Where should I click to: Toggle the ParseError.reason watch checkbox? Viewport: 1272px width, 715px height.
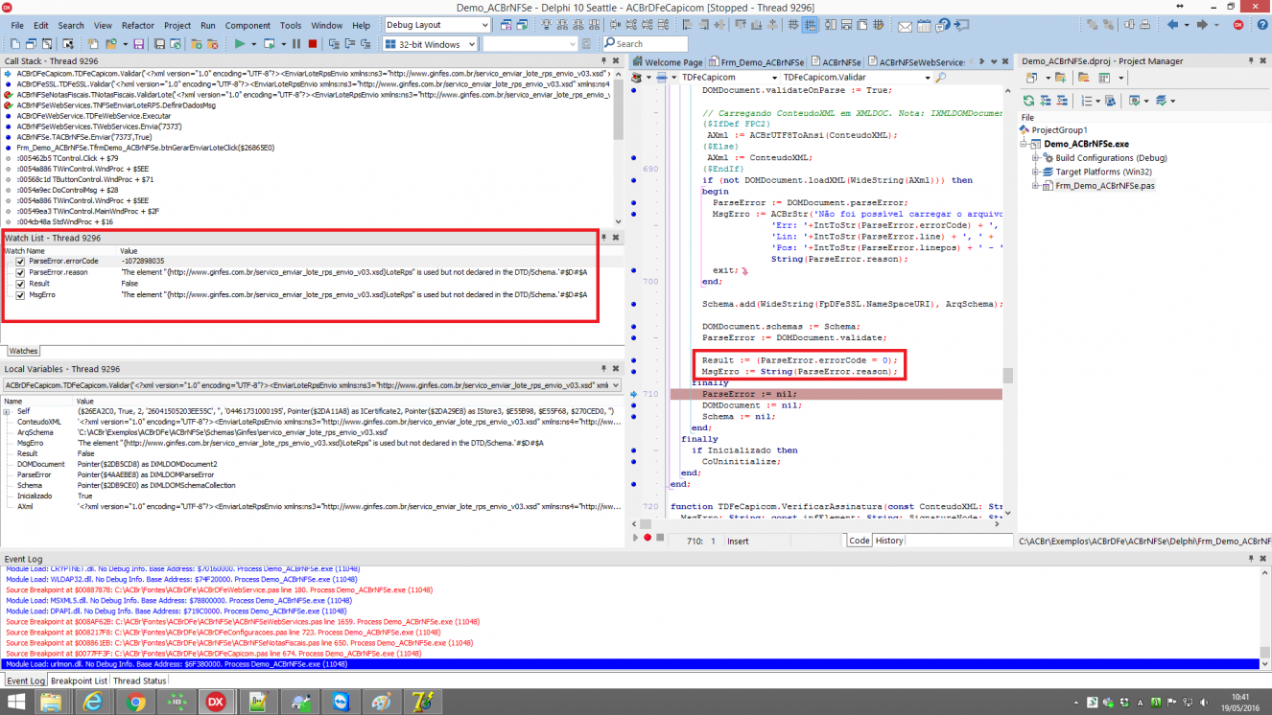(x=21, y=272)
